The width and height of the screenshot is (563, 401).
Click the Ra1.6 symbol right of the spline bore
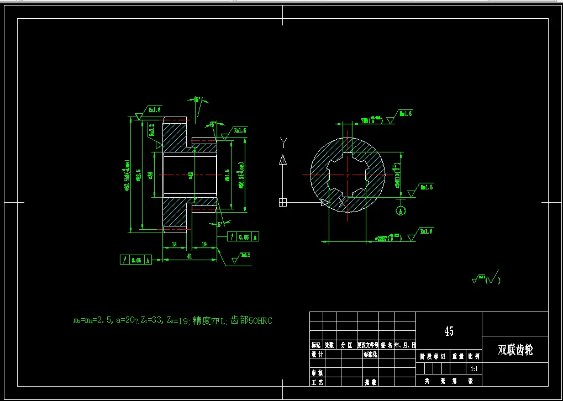click(426, 188)
